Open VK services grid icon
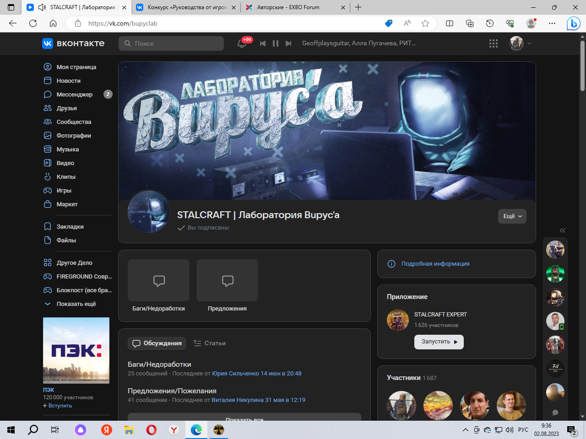This screenshot has height=439, width=586. tap(494, 43)
